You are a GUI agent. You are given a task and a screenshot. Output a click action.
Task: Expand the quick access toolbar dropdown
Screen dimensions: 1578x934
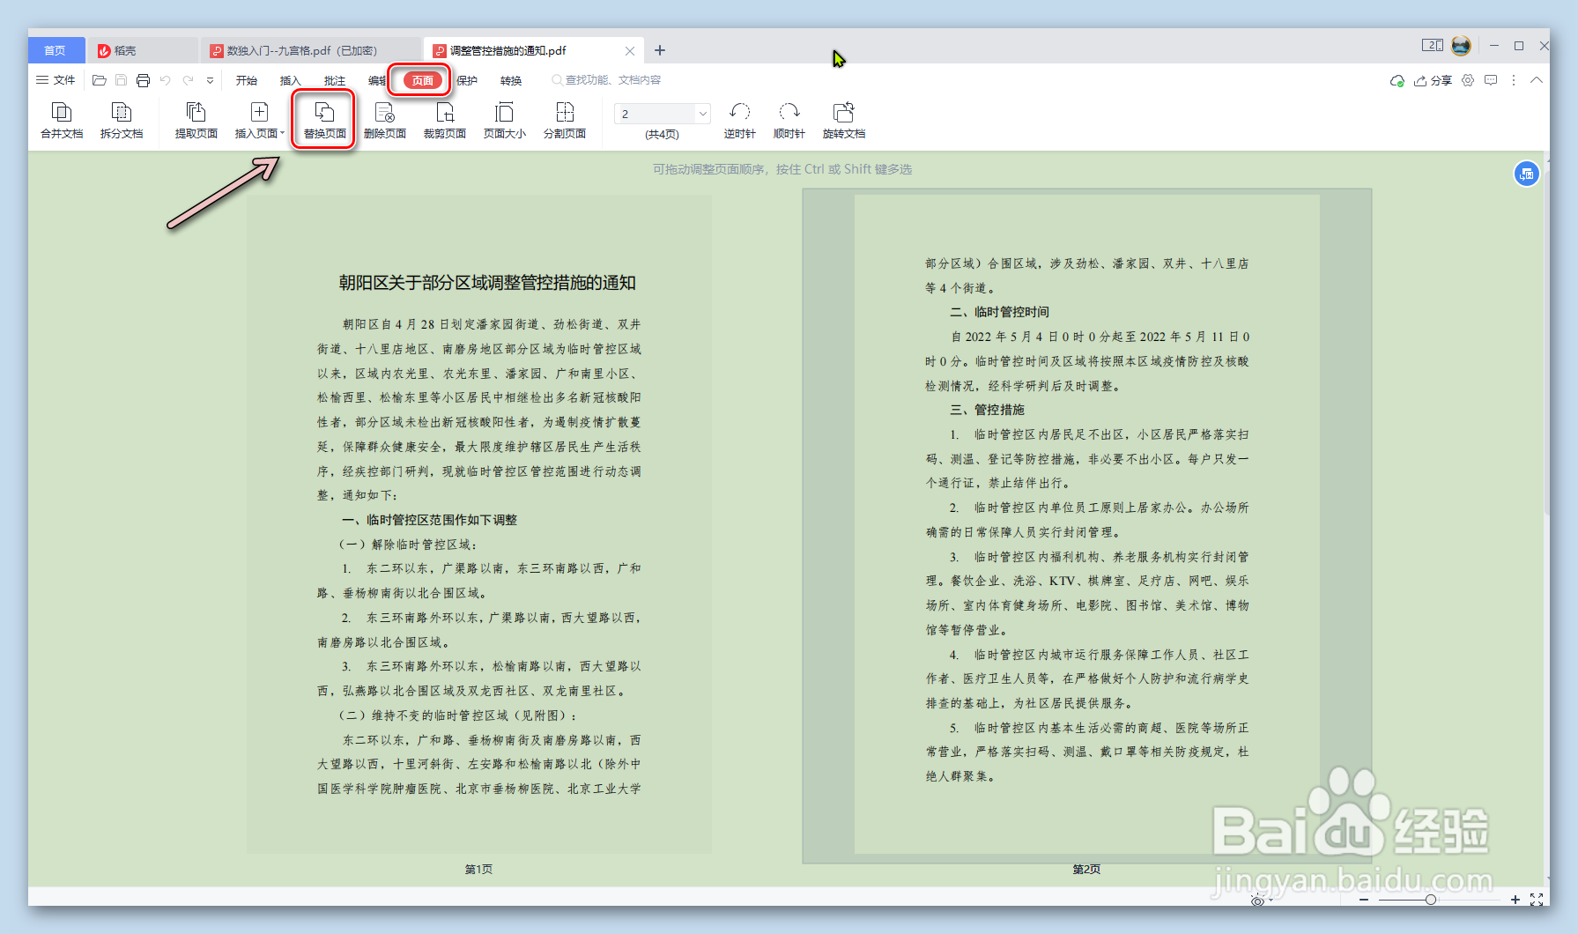210,80
